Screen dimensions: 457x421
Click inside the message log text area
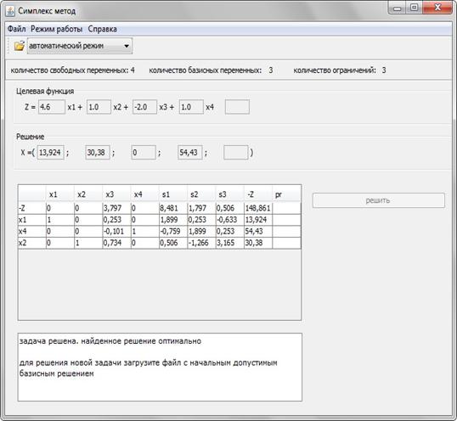160,368
